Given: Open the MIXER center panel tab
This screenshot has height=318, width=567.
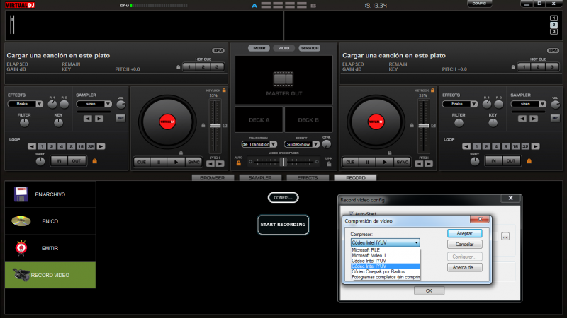Looking at the screenshot, I should pyautogui.click(x=259, y=48).
